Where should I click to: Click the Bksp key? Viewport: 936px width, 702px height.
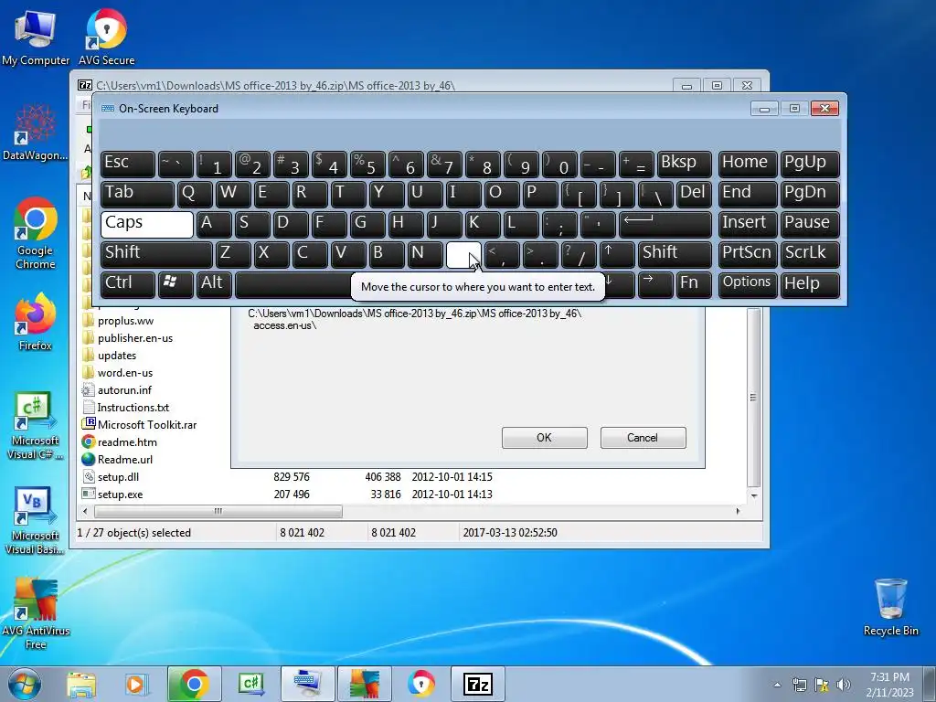point(684,165)
